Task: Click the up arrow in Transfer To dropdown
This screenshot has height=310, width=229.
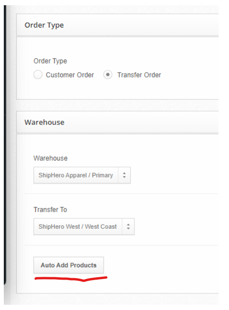Action: [x=128, y=225]
